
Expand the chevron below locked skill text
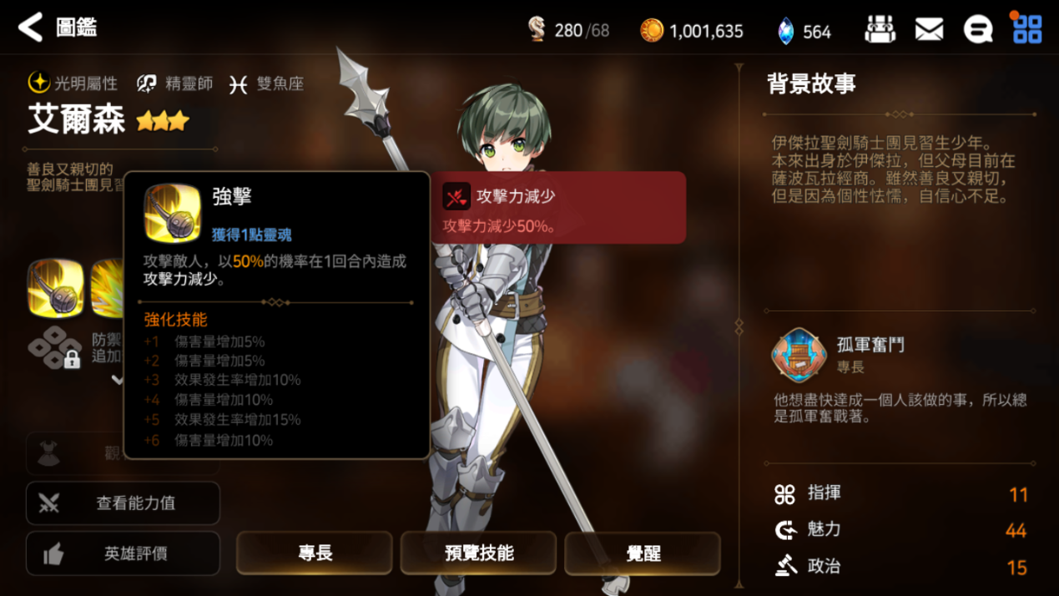(x=118, y=380)
